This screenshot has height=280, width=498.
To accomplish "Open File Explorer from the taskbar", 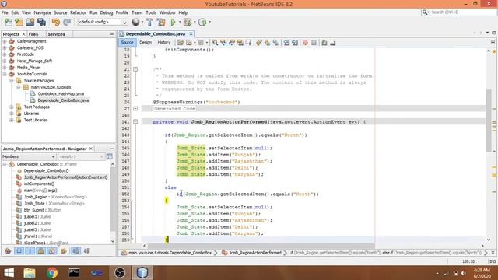I will (x=30, y=273).
